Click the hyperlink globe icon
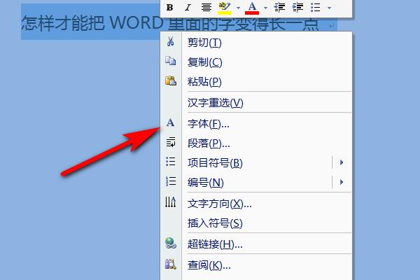The image size is (420, 280). click(171, 243)
